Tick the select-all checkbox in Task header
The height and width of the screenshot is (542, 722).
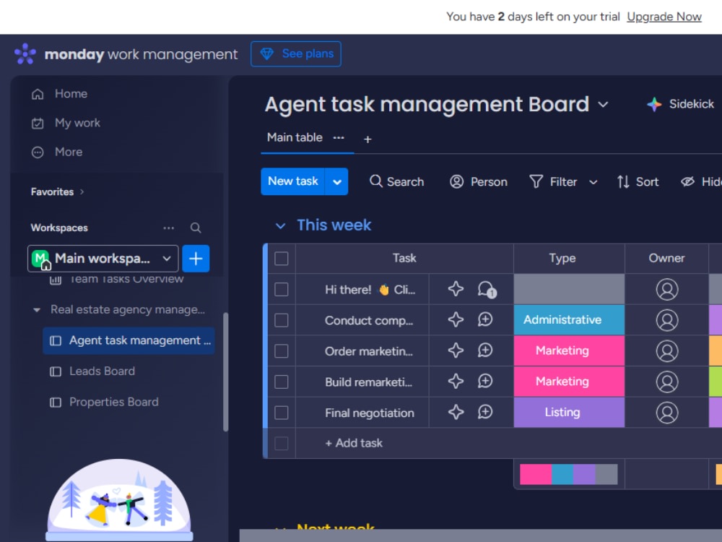click(x=282, y=259)
